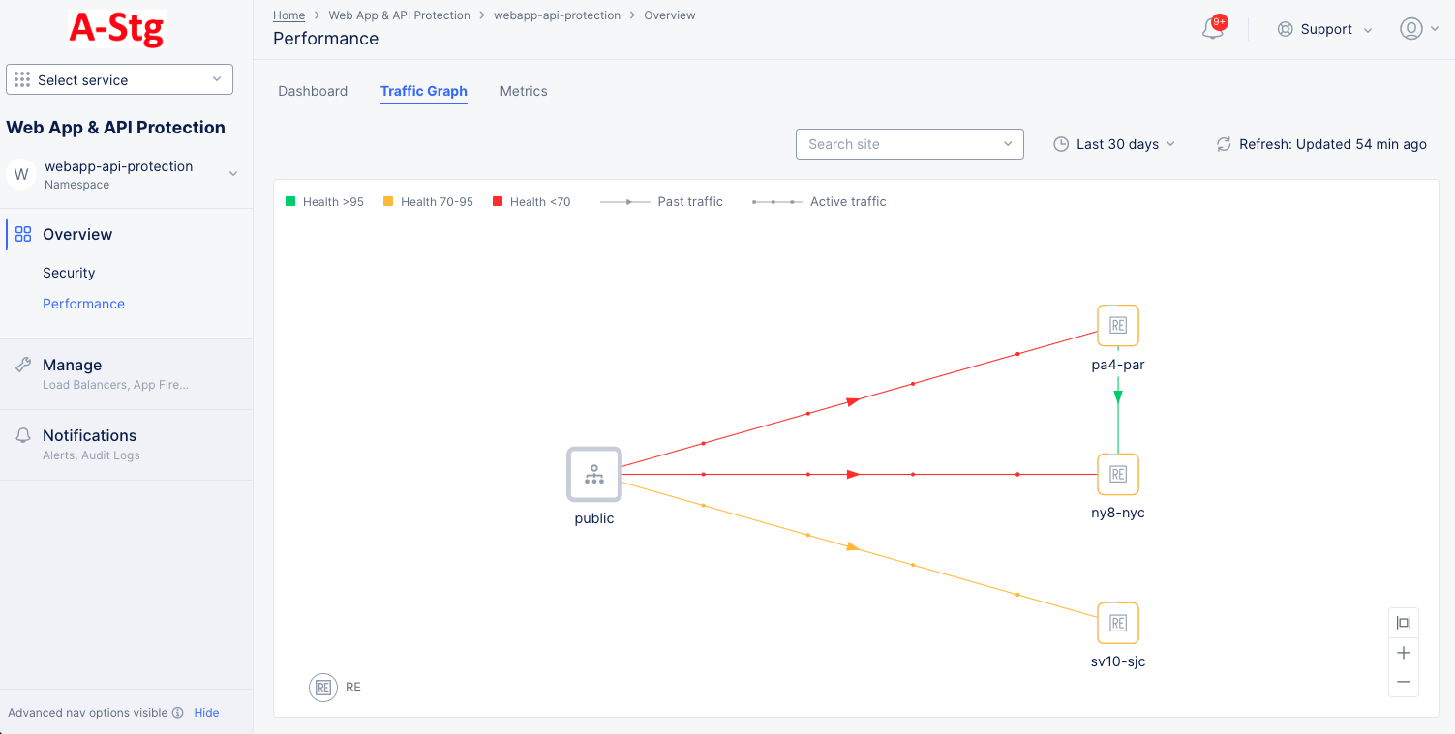Screen dimensions: 1455x734
Task: Select the ny8-nyc RE node
Action: pyautogui.click(x=1117, y=474)
